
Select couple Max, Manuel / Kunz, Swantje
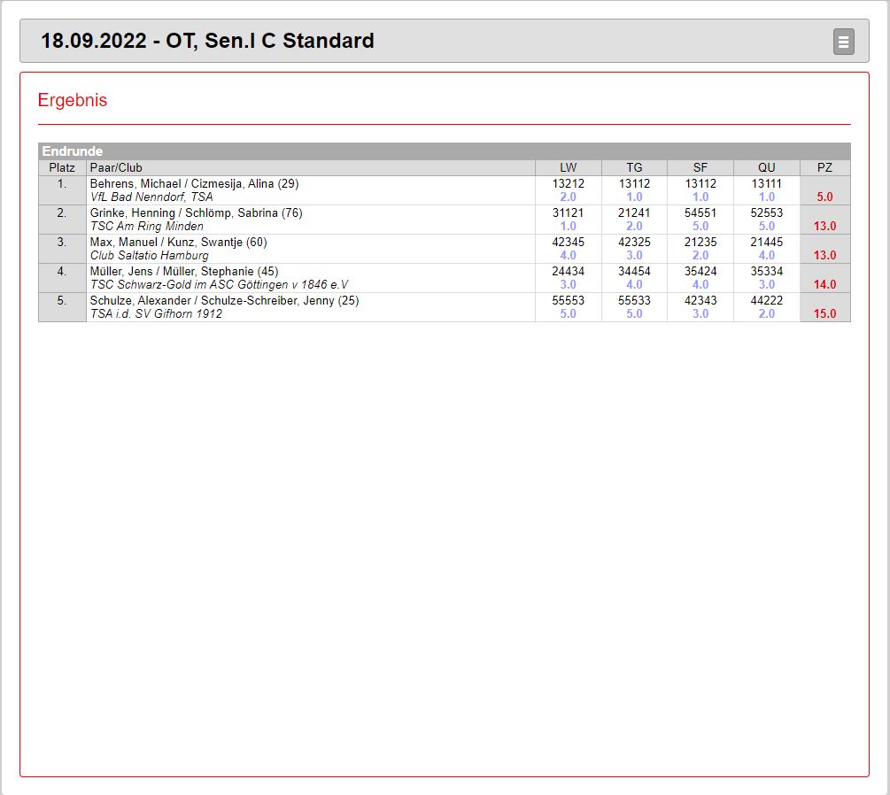[178, 242]
